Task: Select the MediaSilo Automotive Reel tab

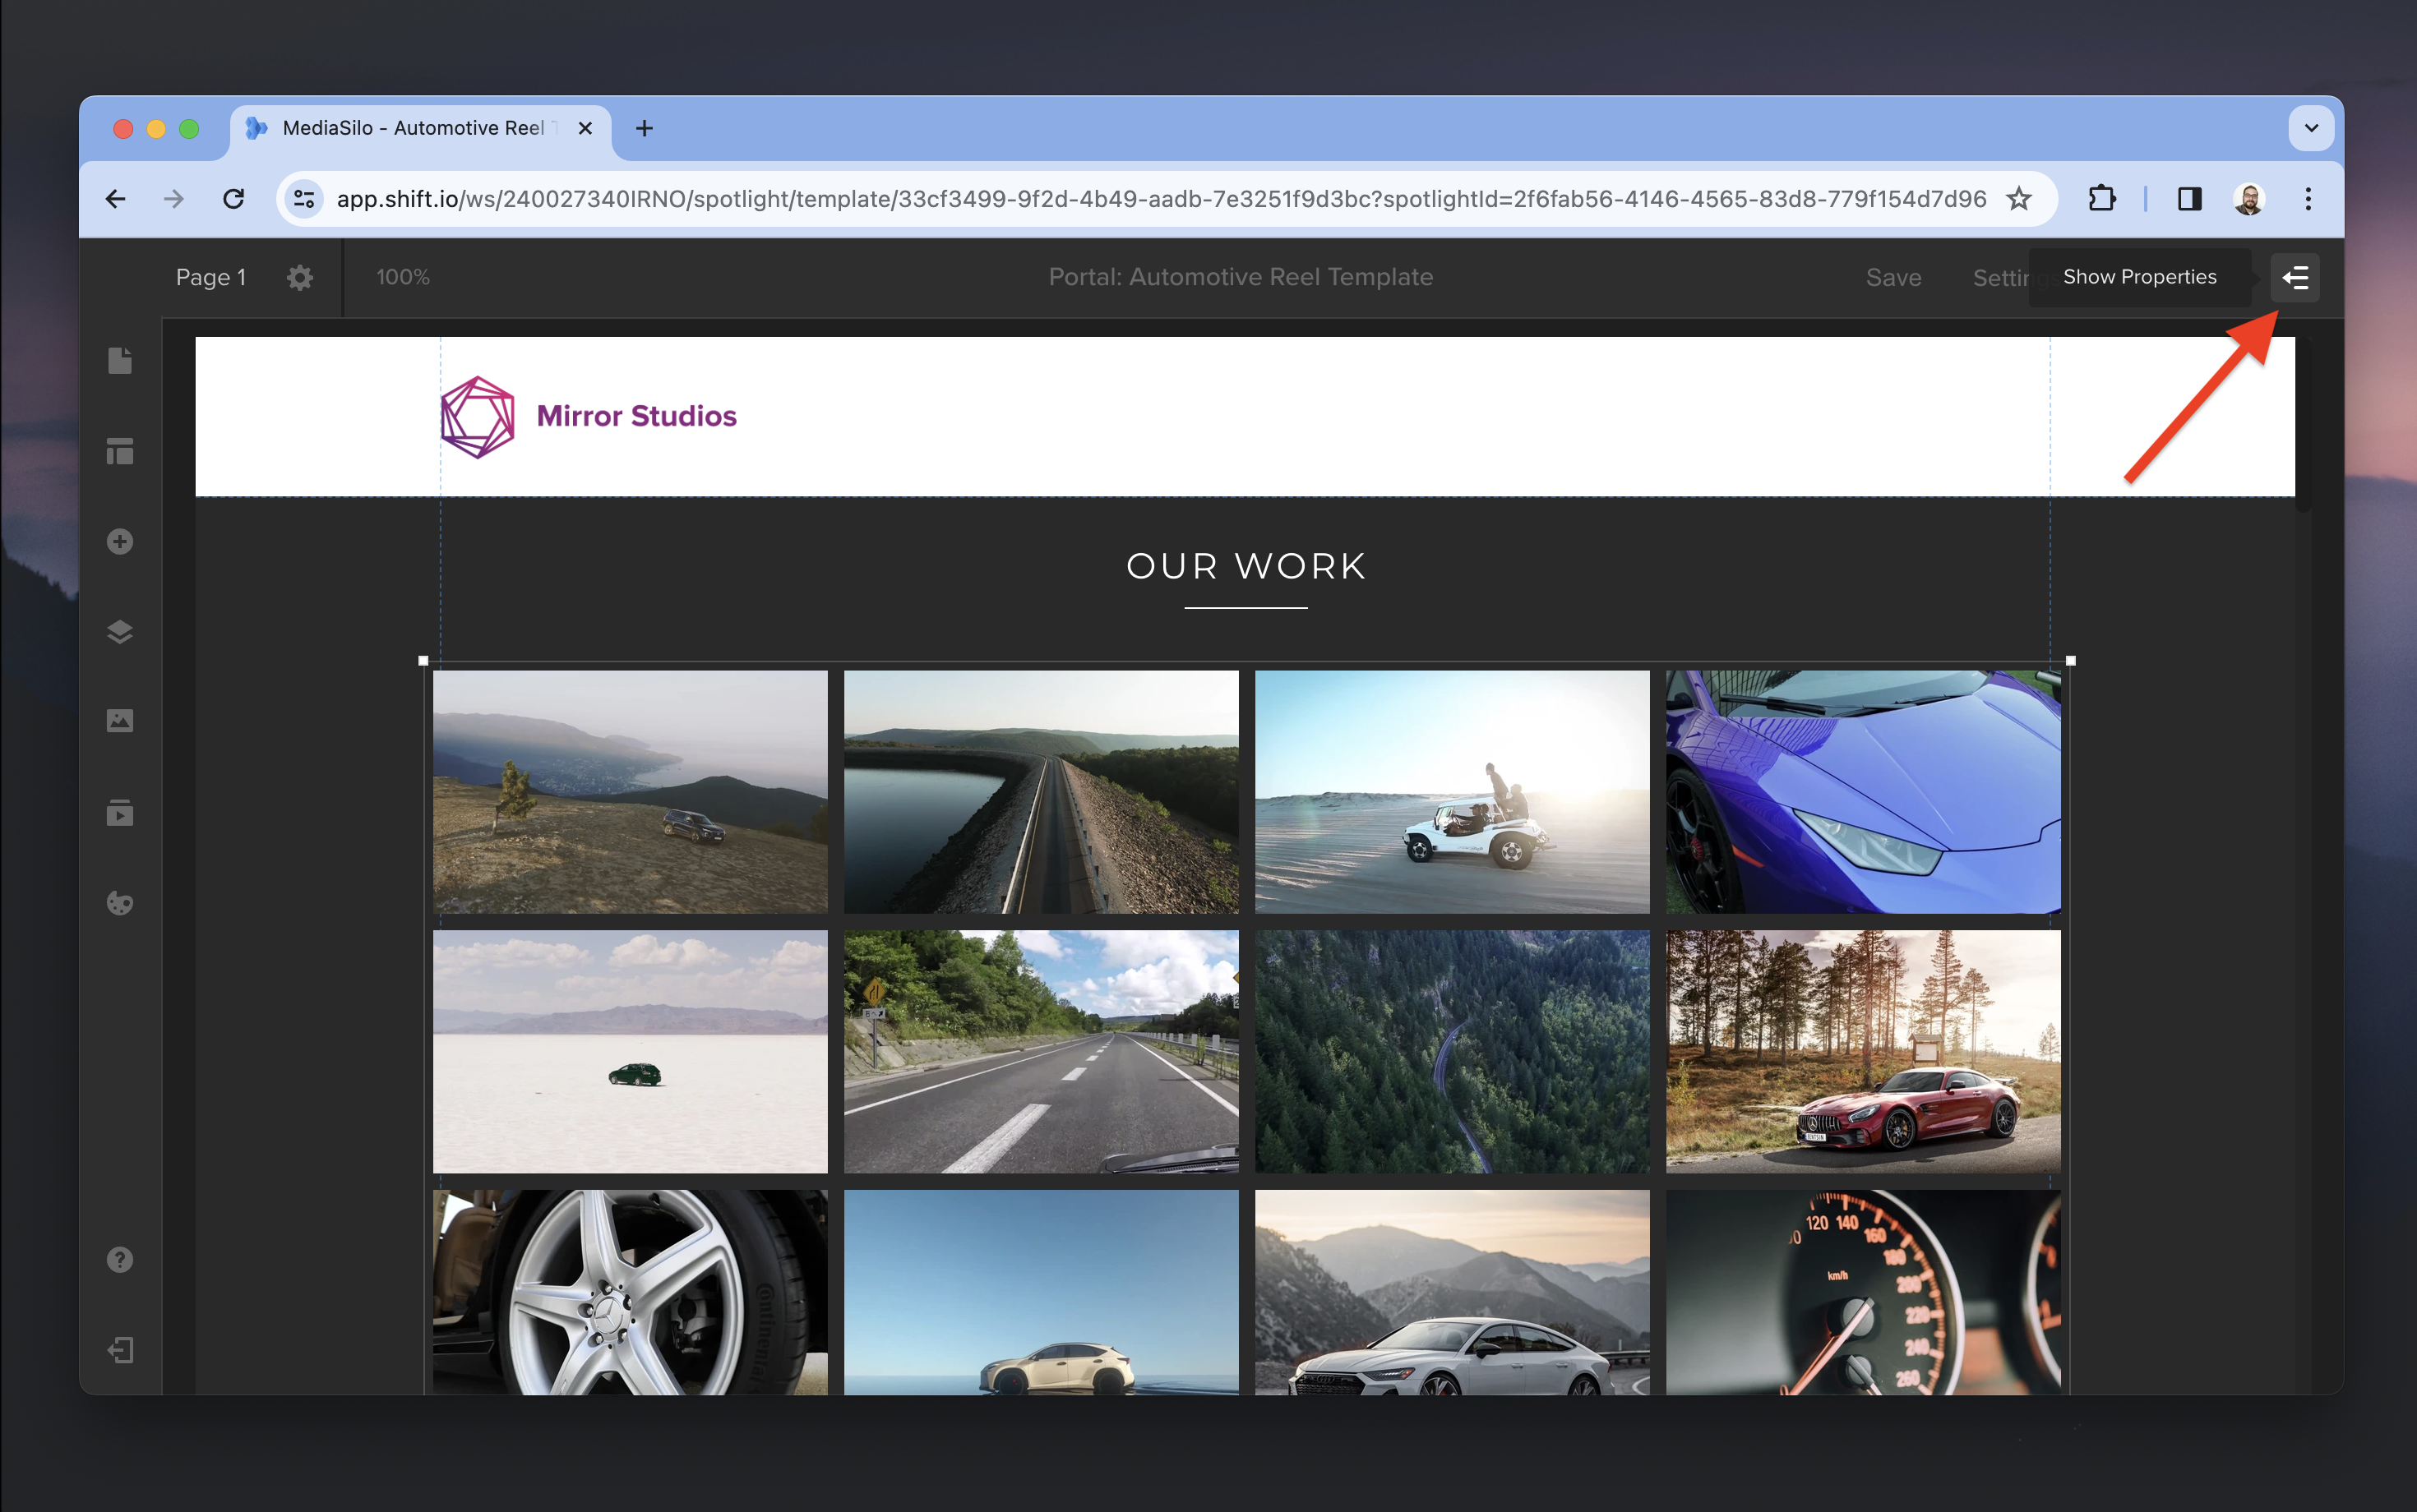Action: [420, 128]
